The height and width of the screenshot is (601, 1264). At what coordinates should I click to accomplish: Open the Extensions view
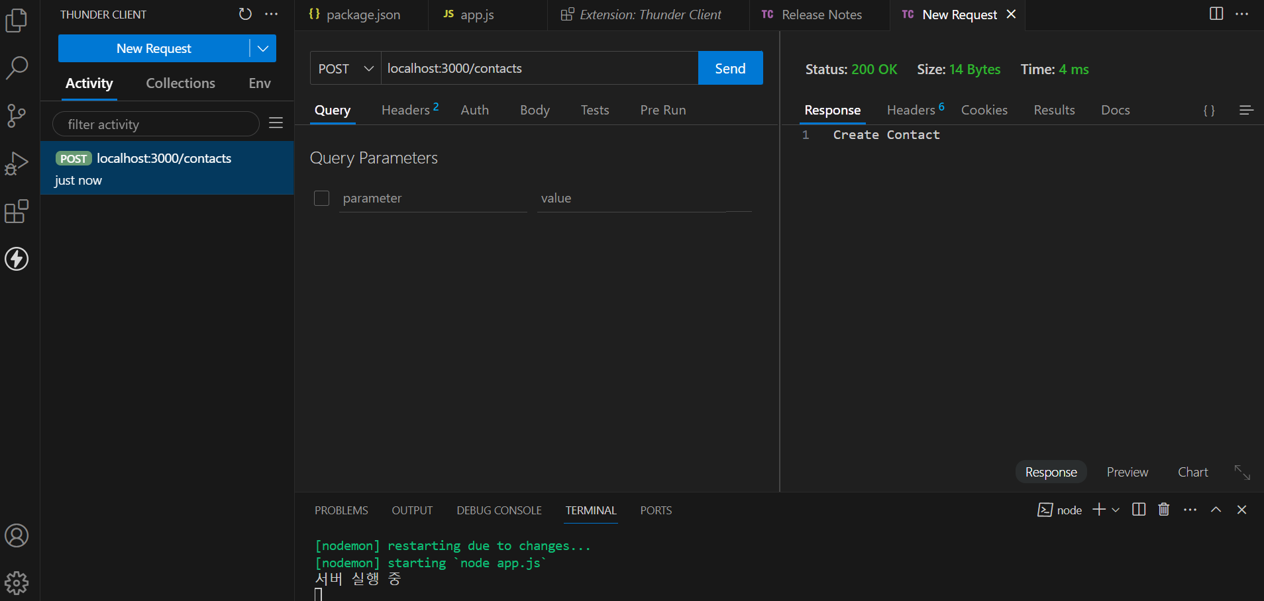click(x=17, y=211)
